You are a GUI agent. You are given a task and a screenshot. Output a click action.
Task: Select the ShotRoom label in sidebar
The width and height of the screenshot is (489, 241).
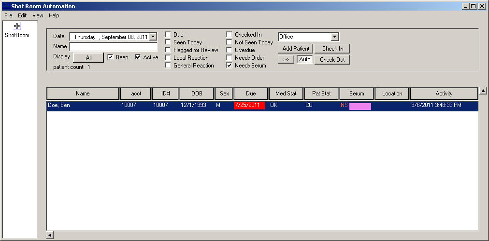click(x=17, y=36)
